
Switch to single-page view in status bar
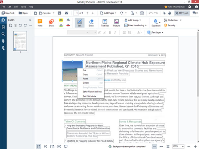(x=39, y=146)
